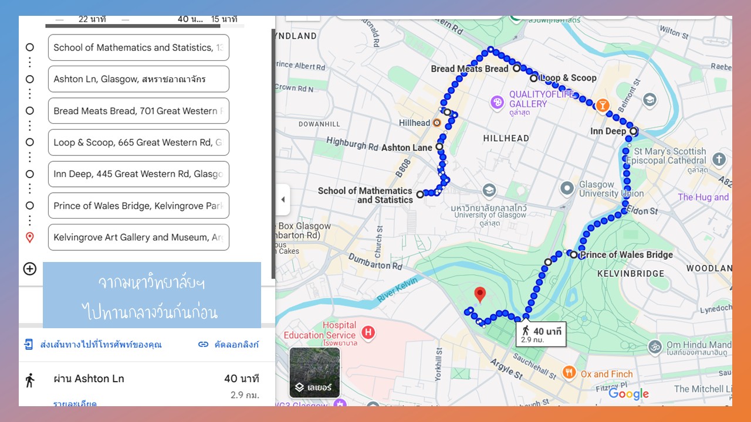The image size is (751, 422).
Task: Click the circle handle beside School of Mathematics
Action: pos(30,47)
